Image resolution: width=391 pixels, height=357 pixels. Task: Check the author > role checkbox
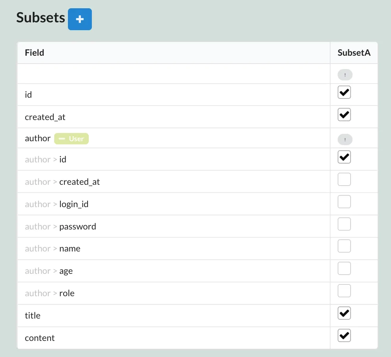click(x=344, y=291)
